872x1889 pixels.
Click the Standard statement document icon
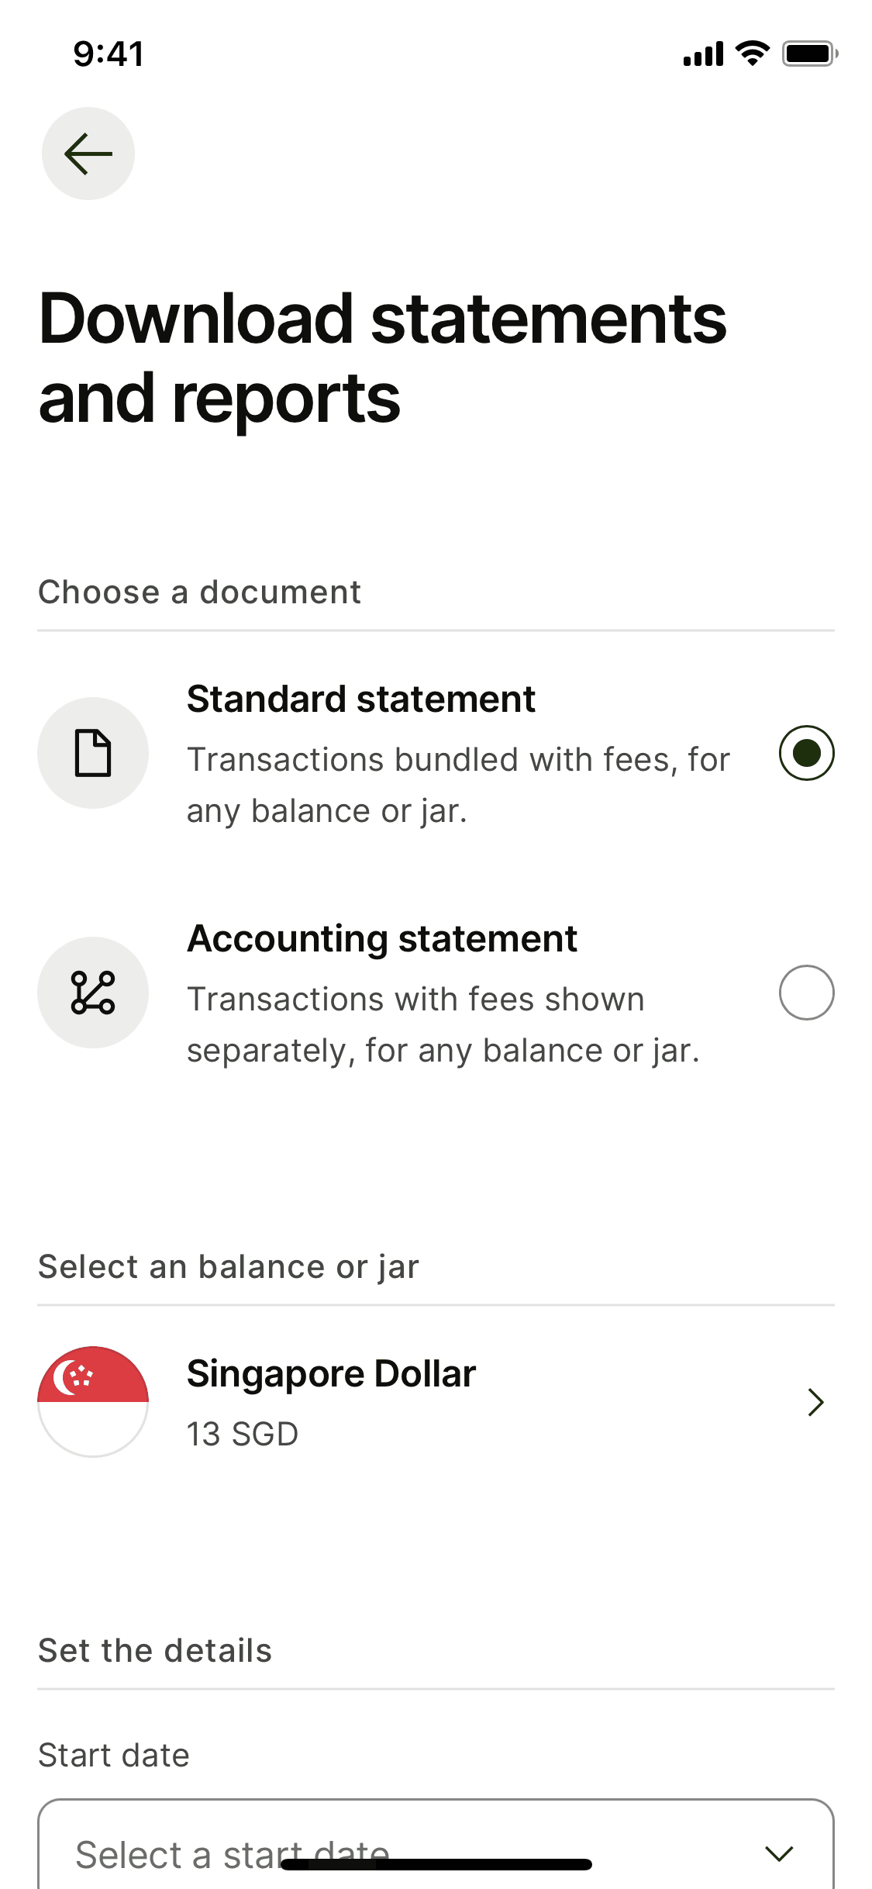tap(93, 753)
